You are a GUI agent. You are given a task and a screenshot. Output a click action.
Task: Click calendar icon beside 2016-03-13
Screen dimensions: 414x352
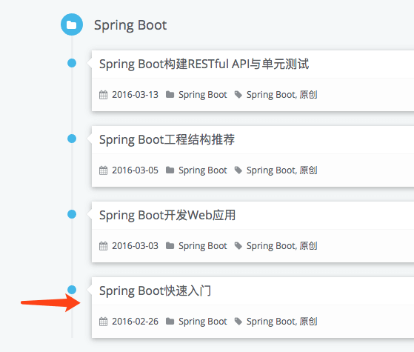point(103,94)
